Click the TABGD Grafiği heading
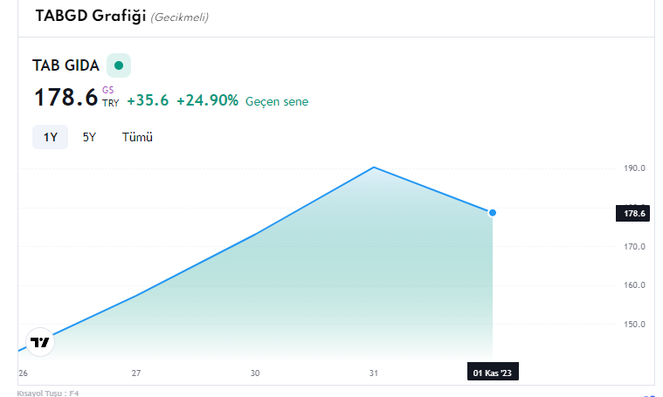This screenshot has width=663, height=397. pos(91,16)
